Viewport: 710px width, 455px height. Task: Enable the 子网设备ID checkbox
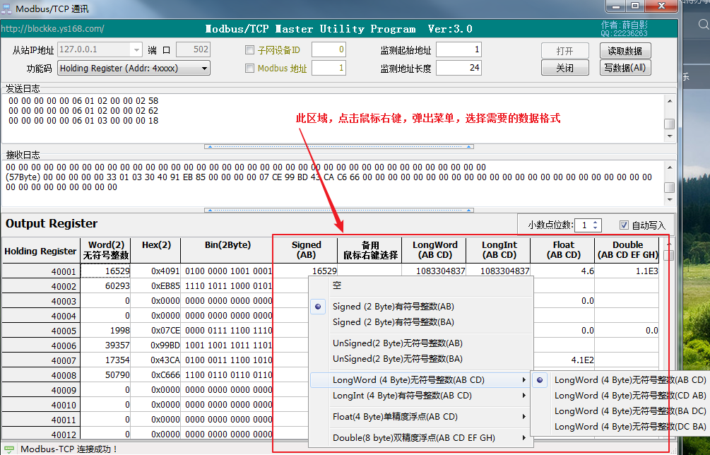coord(249,50)
